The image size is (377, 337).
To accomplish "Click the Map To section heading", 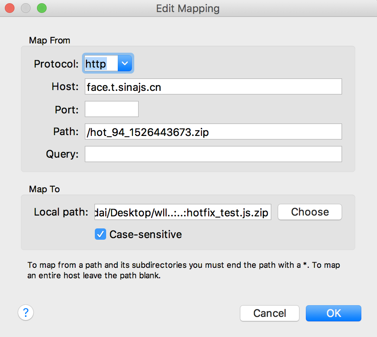I will (44, 189).
